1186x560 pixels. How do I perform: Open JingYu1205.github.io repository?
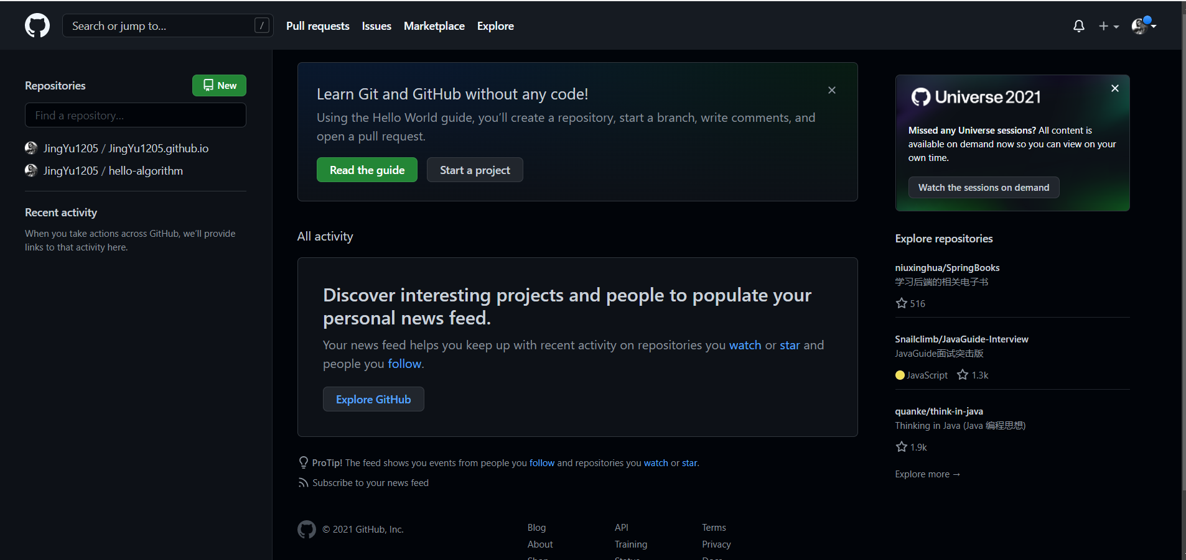click(126, 149)
